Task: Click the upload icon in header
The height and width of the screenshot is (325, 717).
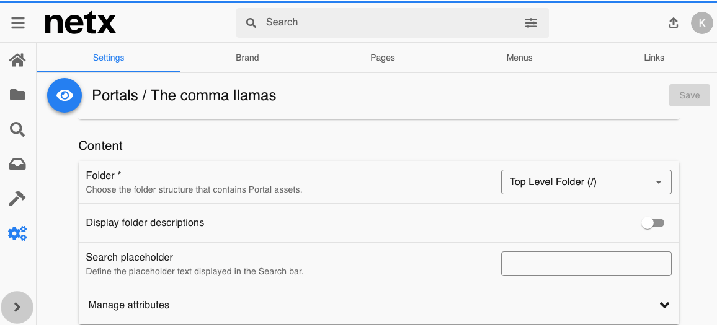Action: click(x=673, y=23)
